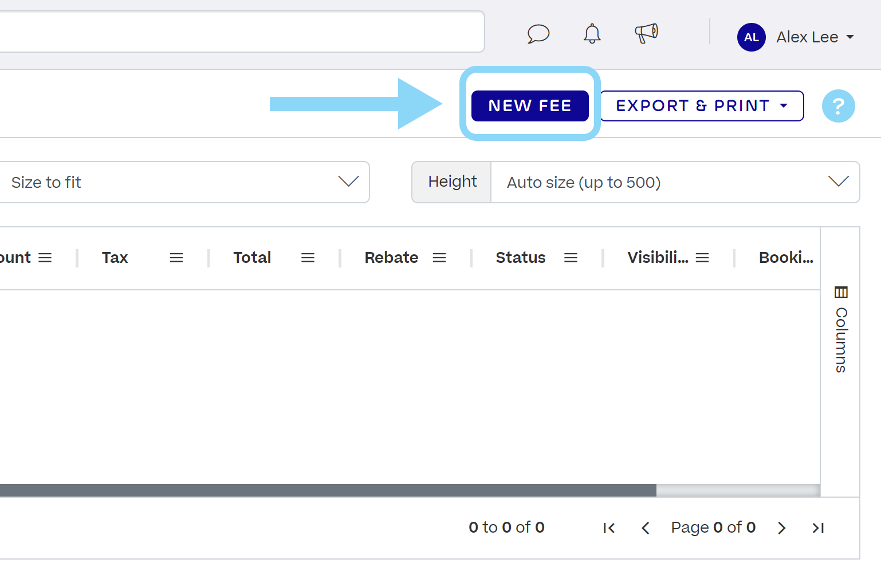The height and width of the screenshot is (563, 881).
Task: Open the Rebate column menu icon
Action: tap(439, 258)
